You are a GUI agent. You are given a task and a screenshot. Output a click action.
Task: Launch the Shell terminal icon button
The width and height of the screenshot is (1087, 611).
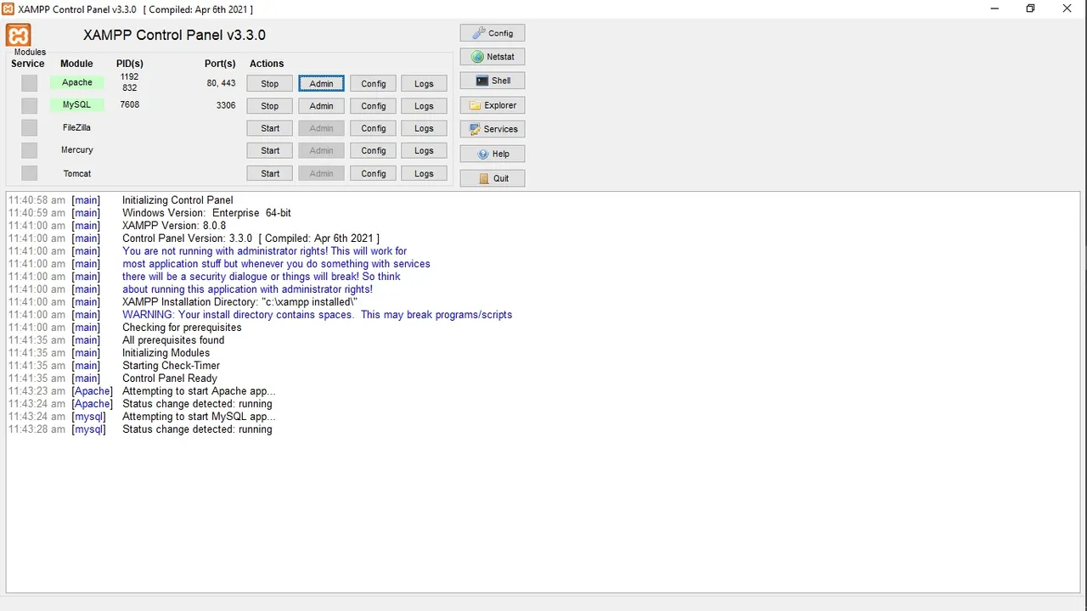[493, 81]
